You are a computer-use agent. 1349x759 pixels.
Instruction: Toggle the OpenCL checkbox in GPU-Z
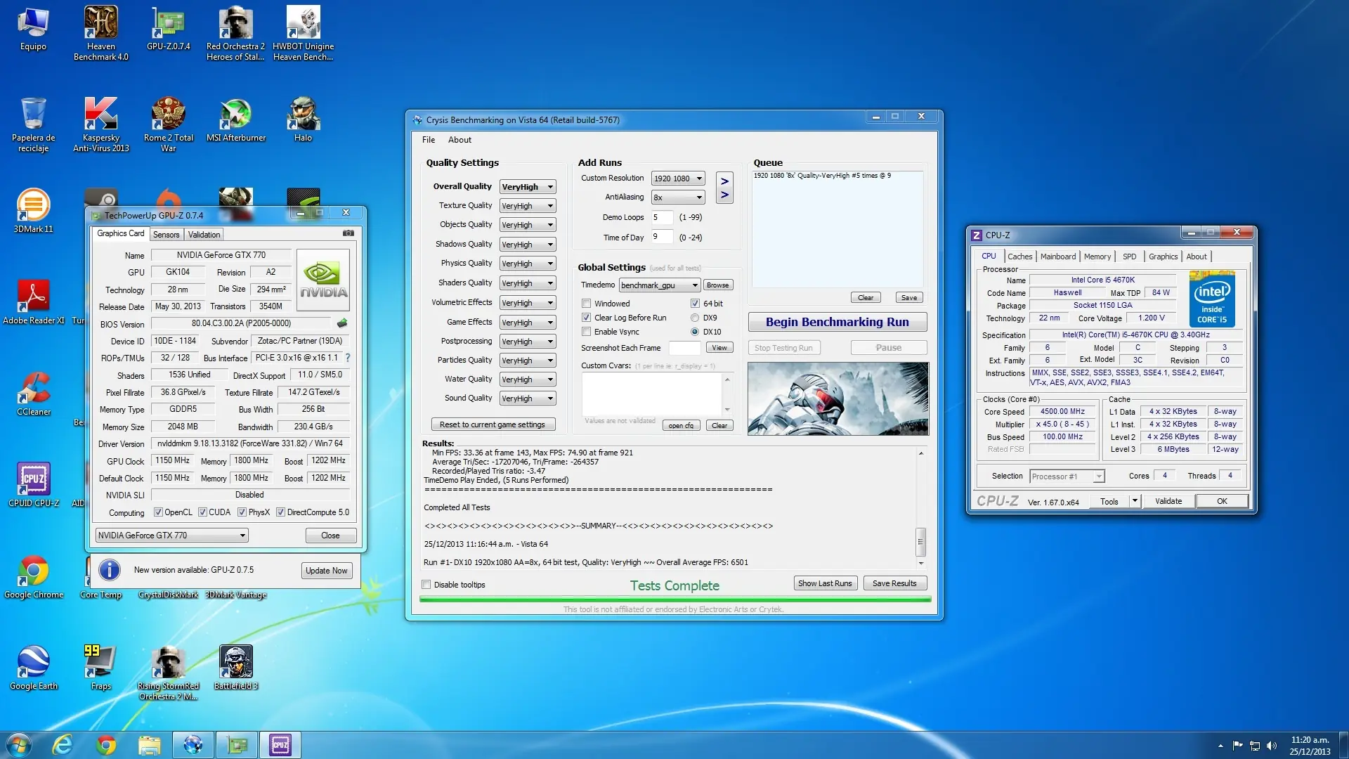coord(158,512)
